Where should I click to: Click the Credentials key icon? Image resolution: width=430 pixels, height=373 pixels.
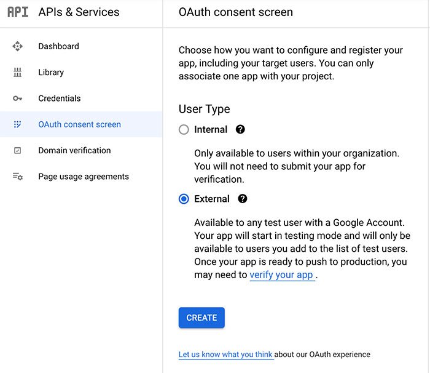point(18,98)
